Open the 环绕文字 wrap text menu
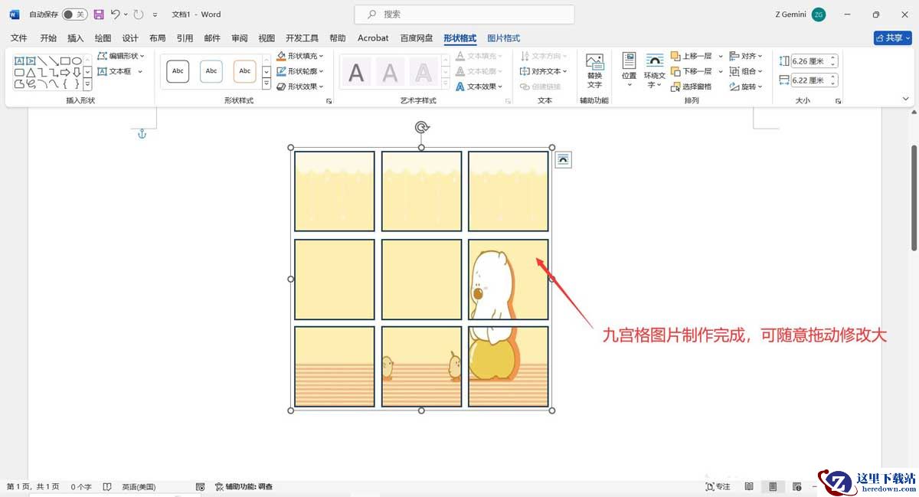919x497 pixels. [x=655, y=71]
